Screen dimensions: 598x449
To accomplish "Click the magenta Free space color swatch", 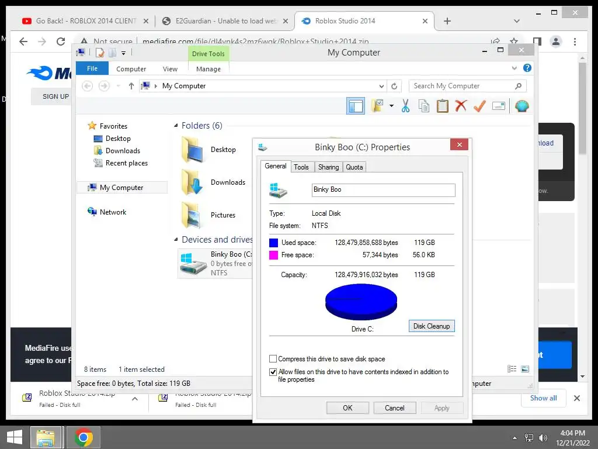I will click(273, 255).
